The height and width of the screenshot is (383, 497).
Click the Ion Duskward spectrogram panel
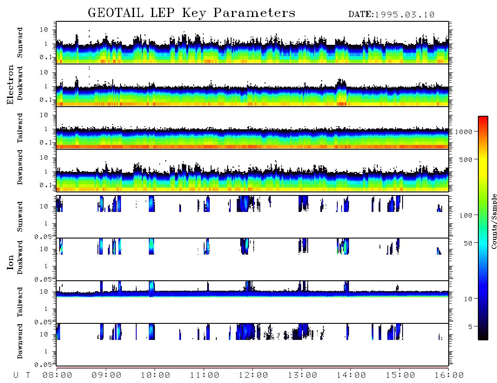click(252, 259)
